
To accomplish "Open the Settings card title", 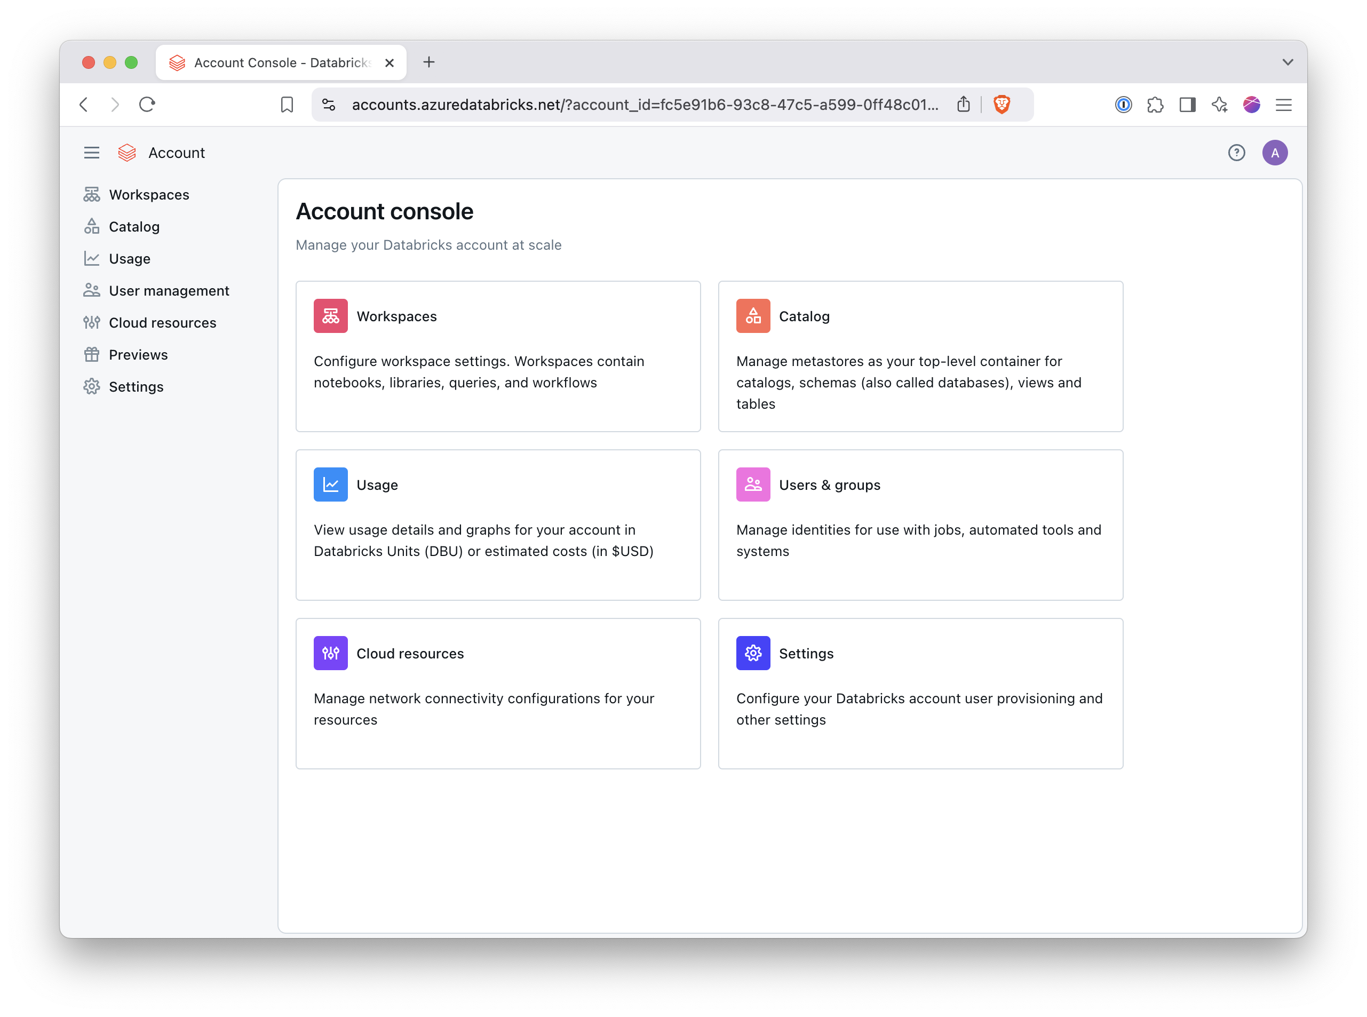I will click(x=806, y=654).
